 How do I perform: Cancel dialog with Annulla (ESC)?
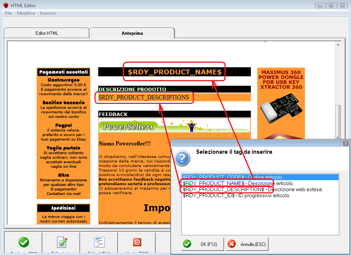point(247,244)
